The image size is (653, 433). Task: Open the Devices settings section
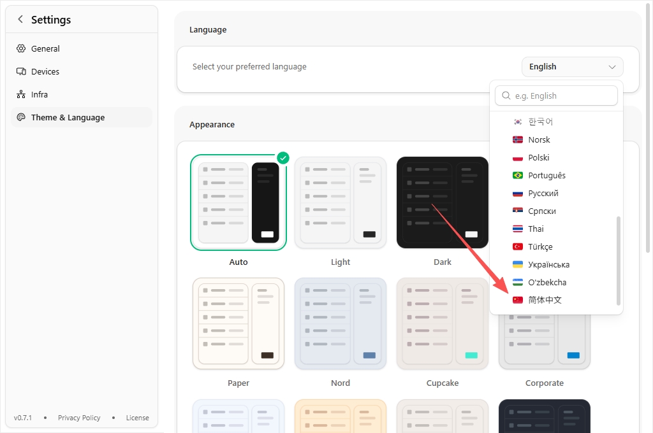(x=82, y=71)
